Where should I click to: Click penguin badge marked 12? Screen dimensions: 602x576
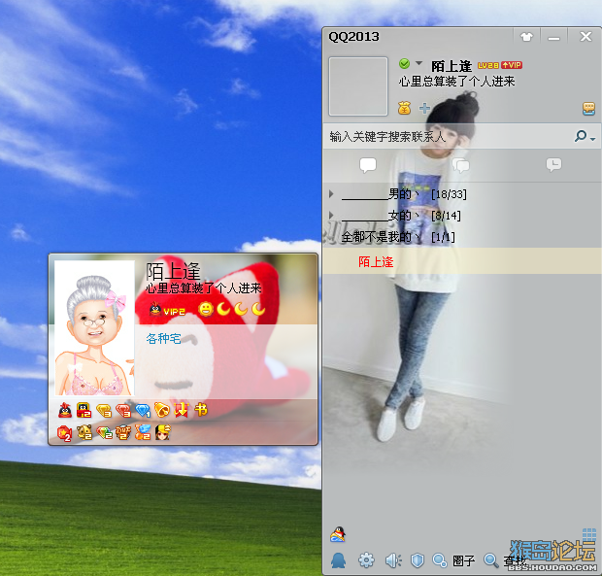pyautogui.click(x=84, y=410)
